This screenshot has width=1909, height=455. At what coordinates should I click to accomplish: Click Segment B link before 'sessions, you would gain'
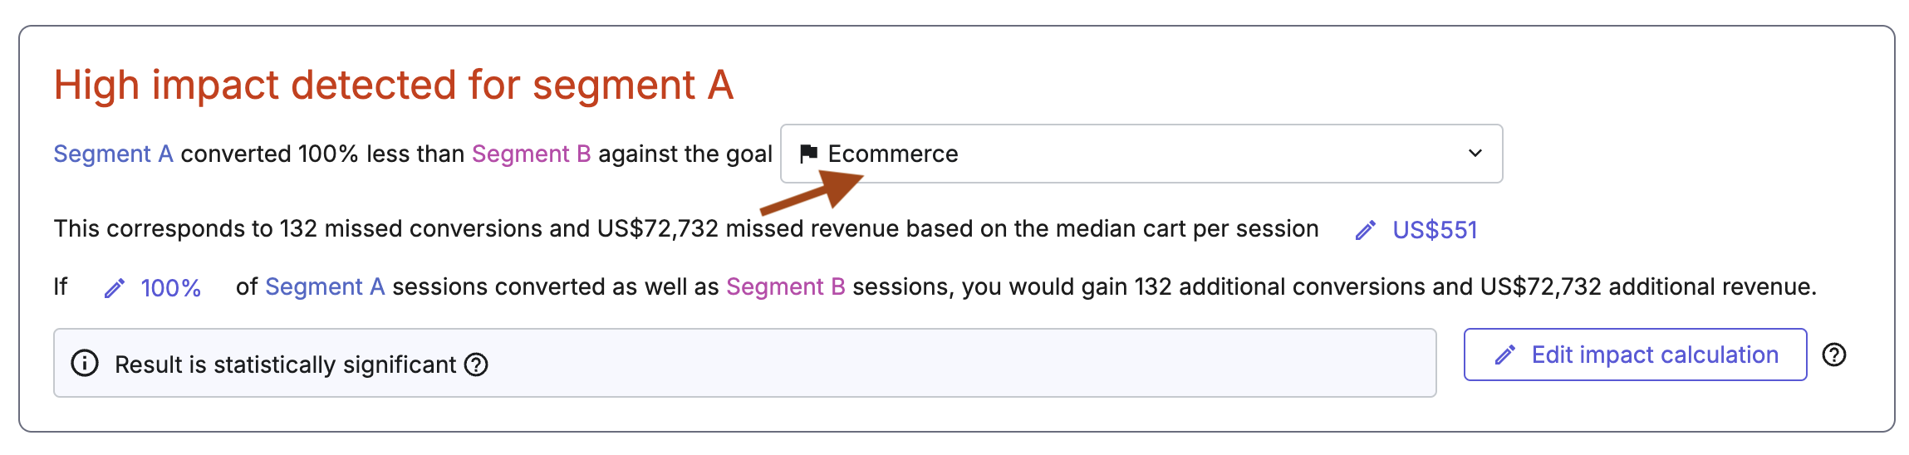pos(785,286)
